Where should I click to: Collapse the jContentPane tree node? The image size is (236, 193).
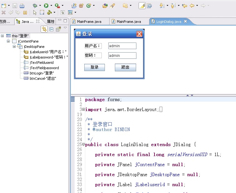(x=8, y=41)
